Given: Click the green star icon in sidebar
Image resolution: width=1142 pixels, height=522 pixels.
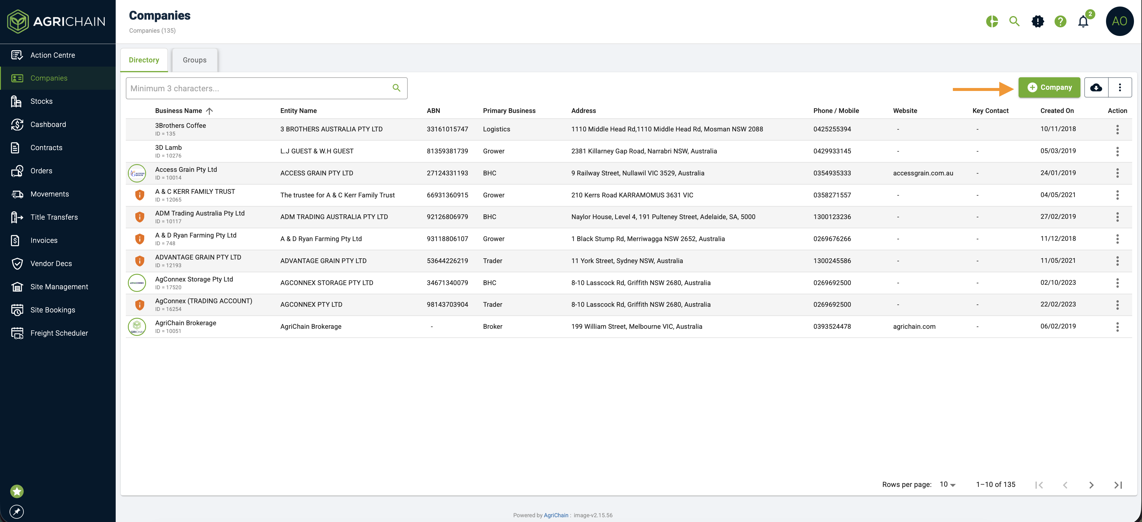Looking at the screenshot, I should coord(17,491).
